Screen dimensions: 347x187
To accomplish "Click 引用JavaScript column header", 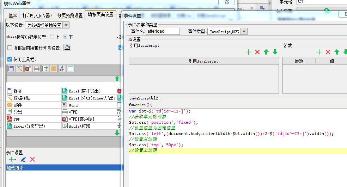I will (203, 61).
